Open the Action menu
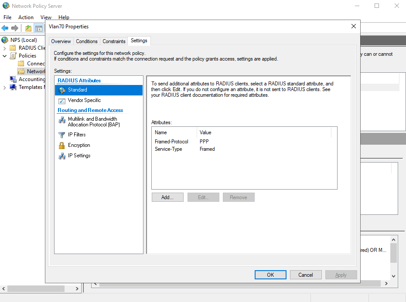The image size is (406, 302). tap(26, 17)
